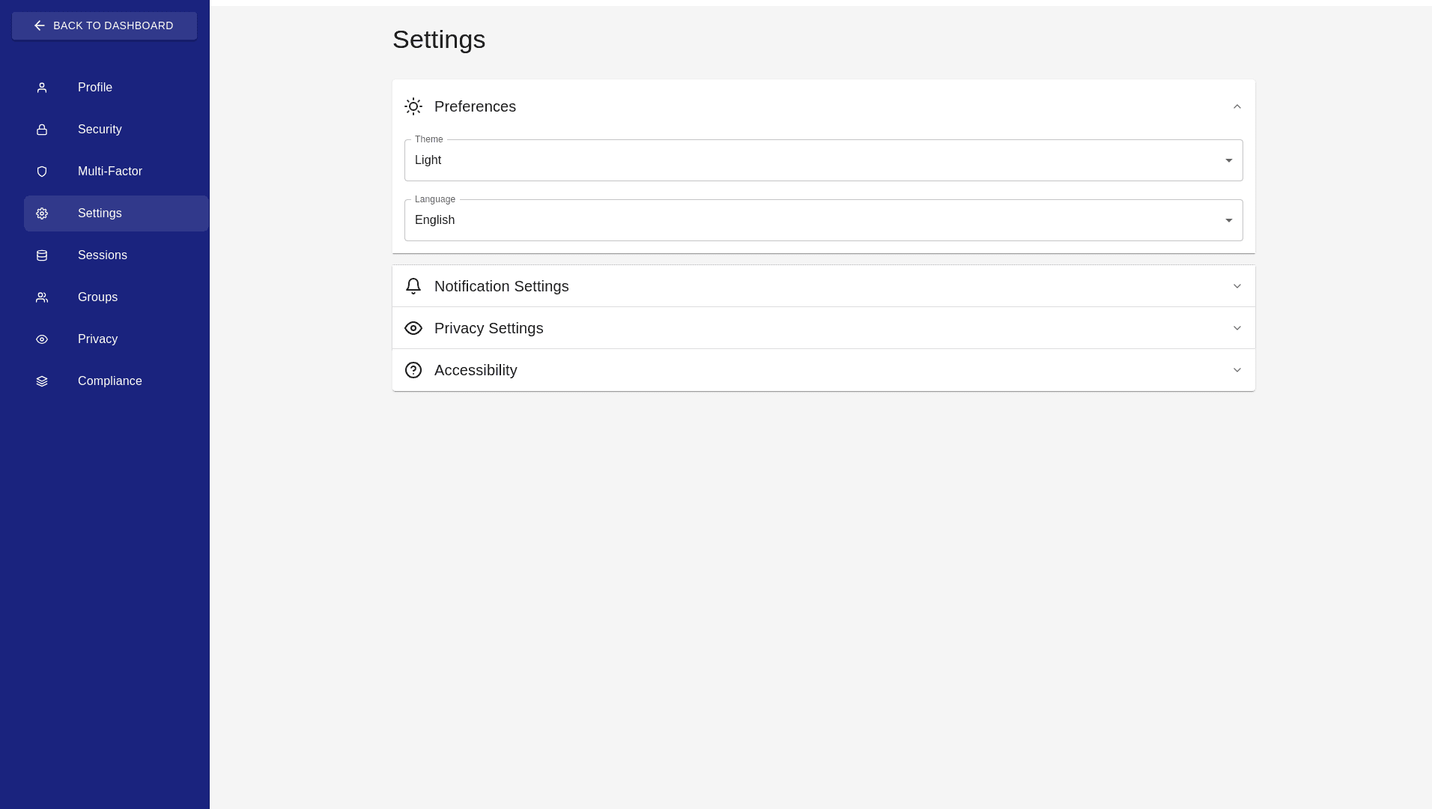Expand the Accessibility section chevron

pos(1237,370)
